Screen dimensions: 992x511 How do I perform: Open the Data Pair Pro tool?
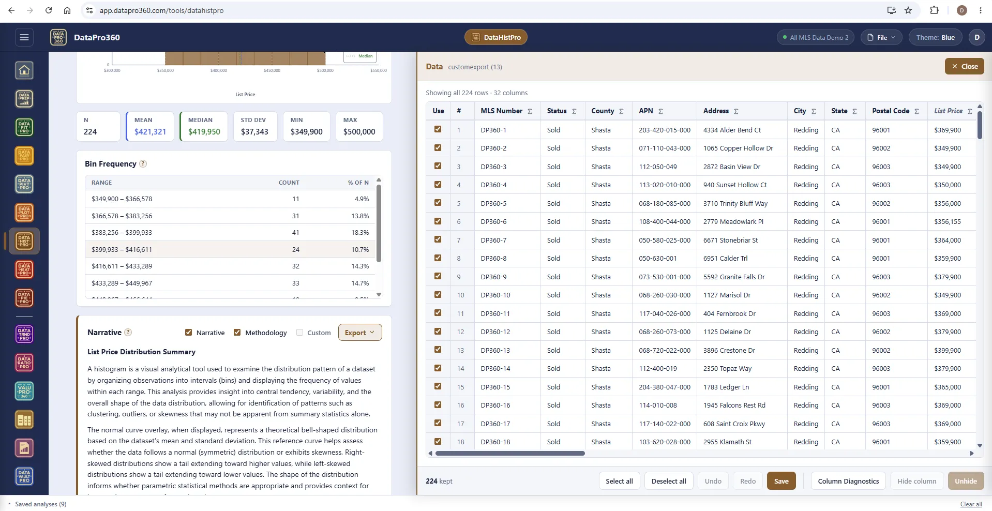pos(24,156)
